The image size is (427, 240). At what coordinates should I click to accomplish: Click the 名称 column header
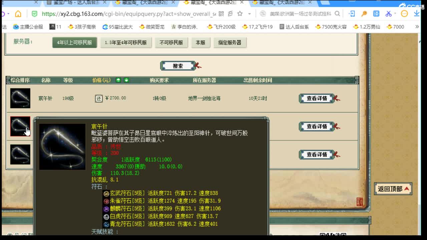click(x=46, y=80)
